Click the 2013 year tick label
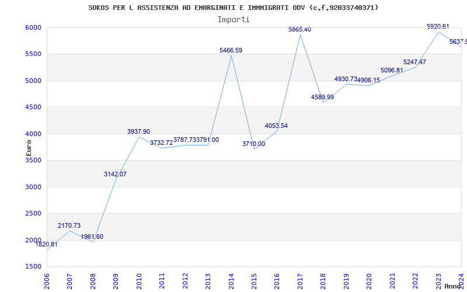Viewport: 467px width, 292px height. tap(208, 281)
